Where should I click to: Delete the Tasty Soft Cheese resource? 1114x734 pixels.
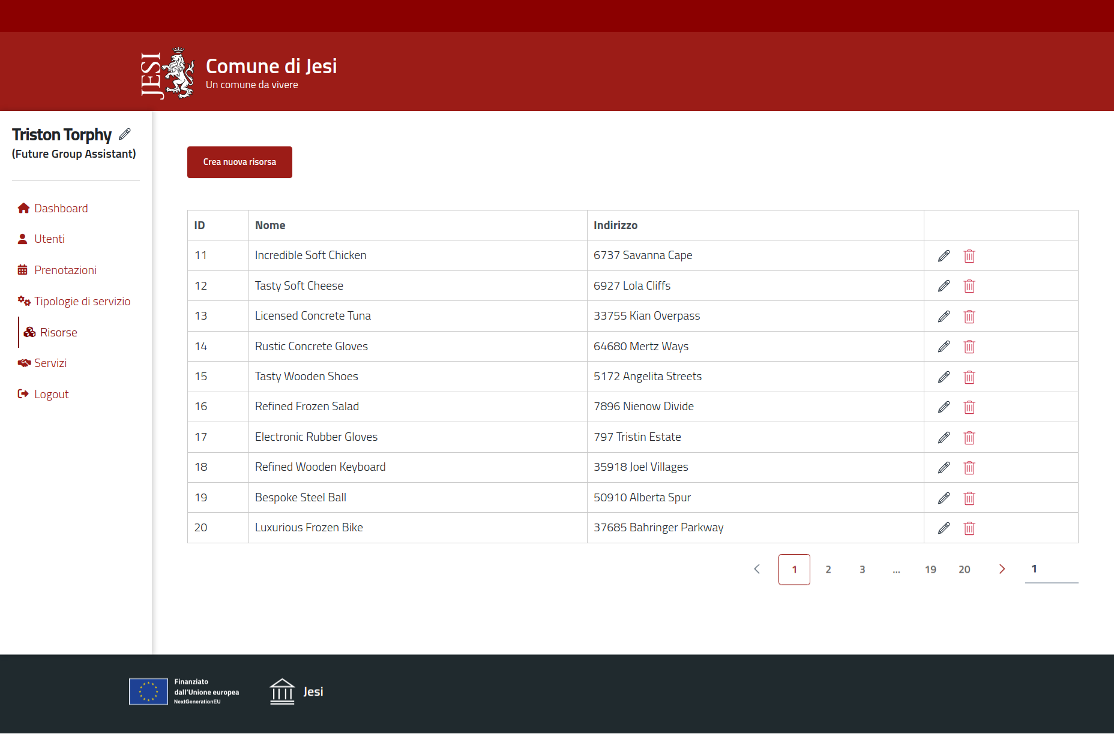click(x=969, y=286)
